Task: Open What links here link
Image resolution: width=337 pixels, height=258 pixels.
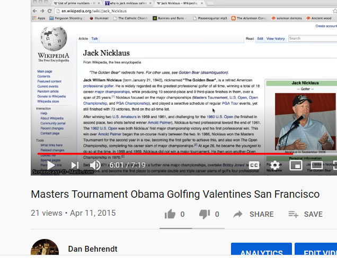Action: click(x=51, y=145)
